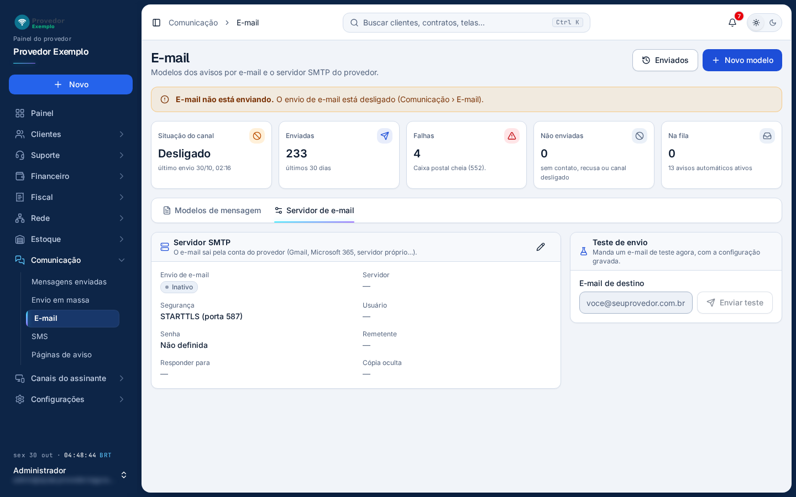Focus the E-mail de destino field
The height and width of the screenshot is (497, 796).
[x=636, y=303]
